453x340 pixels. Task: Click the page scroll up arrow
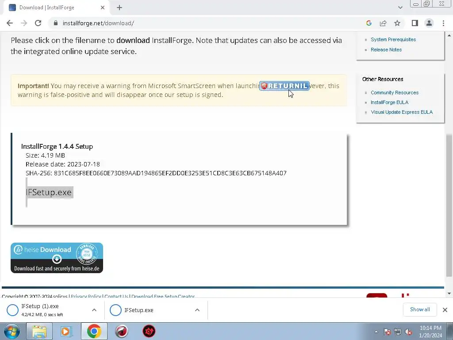(x=449, y=35)
